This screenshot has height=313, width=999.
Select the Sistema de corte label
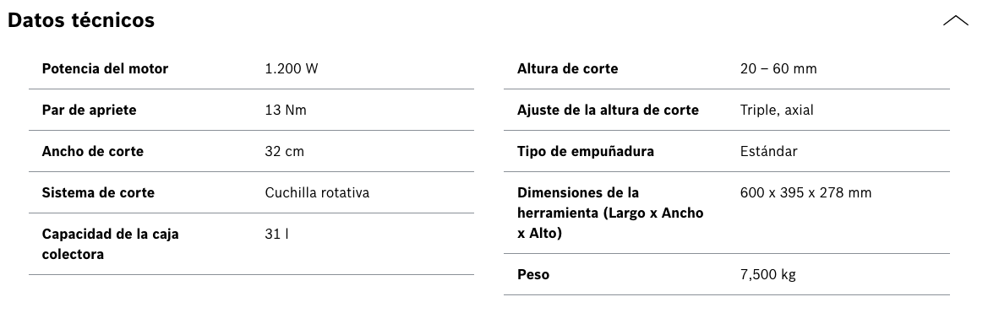(98, 192)
